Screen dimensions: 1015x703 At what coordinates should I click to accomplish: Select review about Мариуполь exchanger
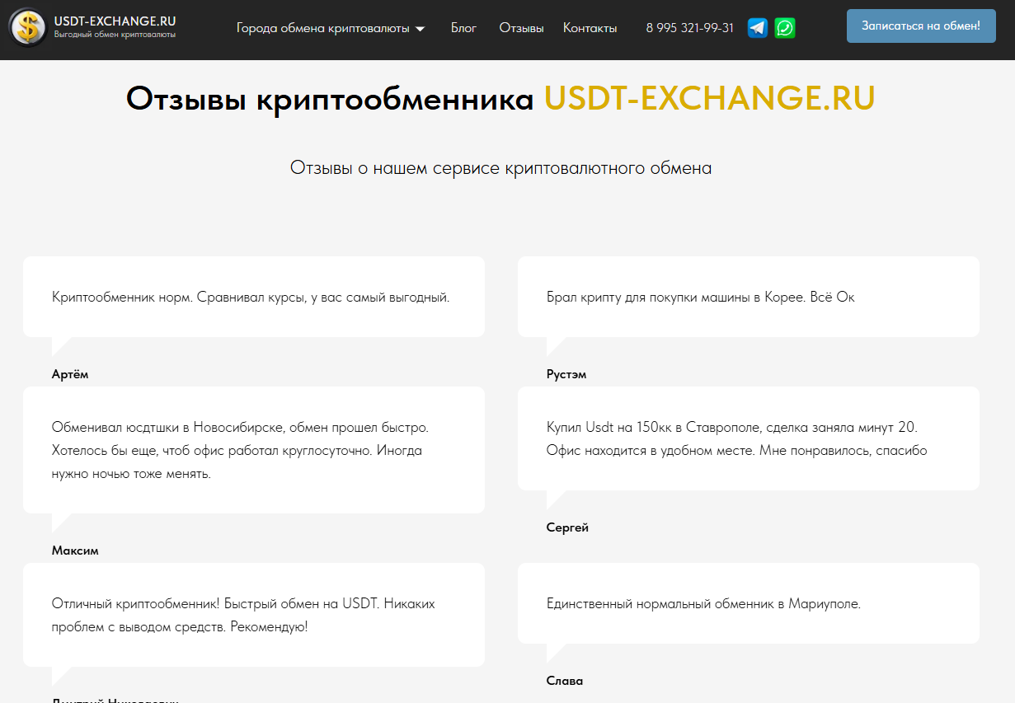(749, 603)
